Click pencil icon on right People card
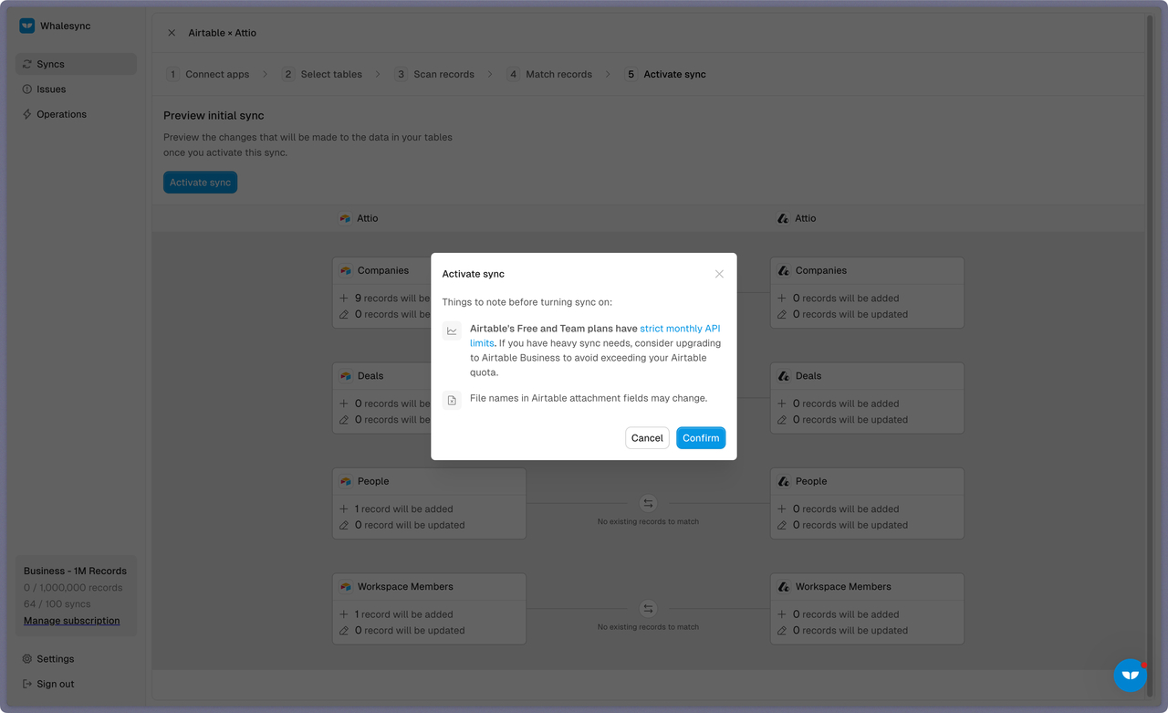This screenshot has width=1168, height=713. [782, 525]
